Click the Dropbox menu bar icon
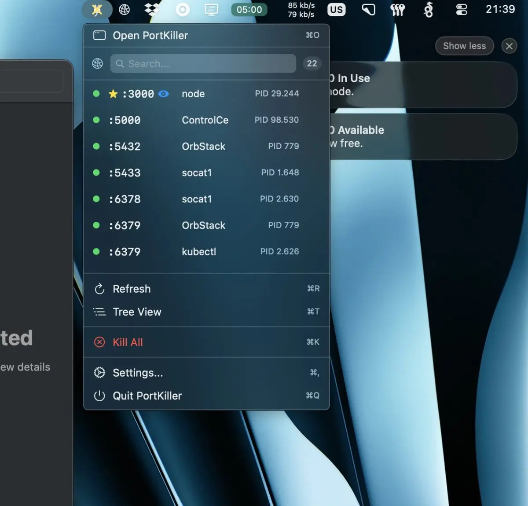Screen dimensions: 528x506 (x=152, y=10)
